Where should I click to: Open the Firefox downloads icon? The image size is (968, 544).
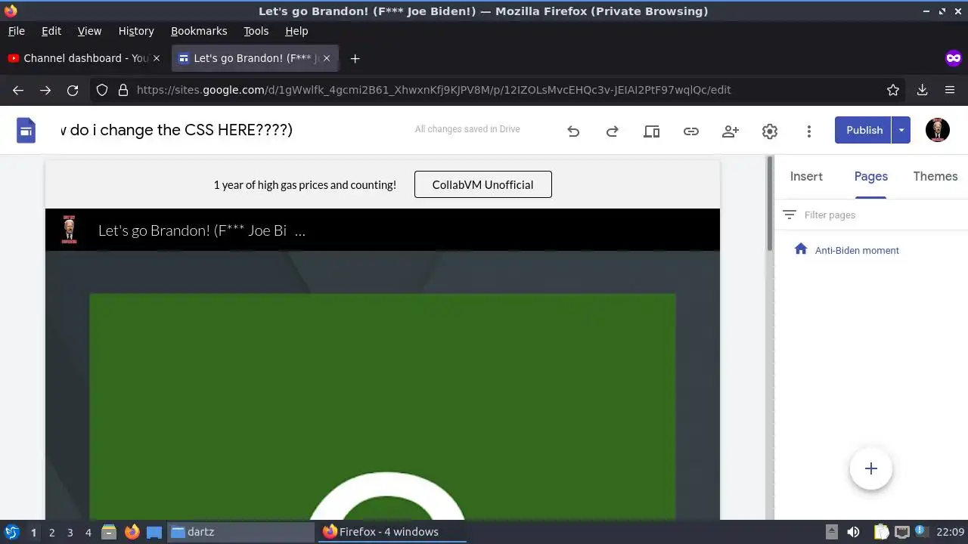[923, 90]
